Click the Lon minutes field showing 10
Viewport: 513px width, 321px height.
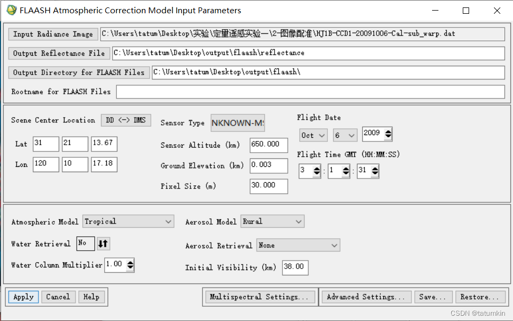click(x=75, y=164)
